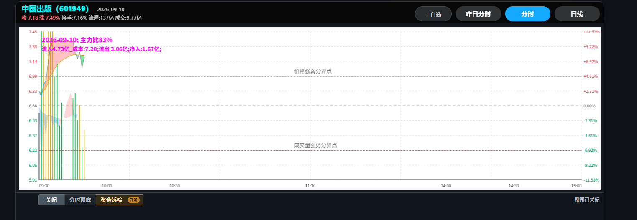Click the -11.53% percent axis label
Screen dimensions: 637x220
pyautogui.click(x=591, y=180)
